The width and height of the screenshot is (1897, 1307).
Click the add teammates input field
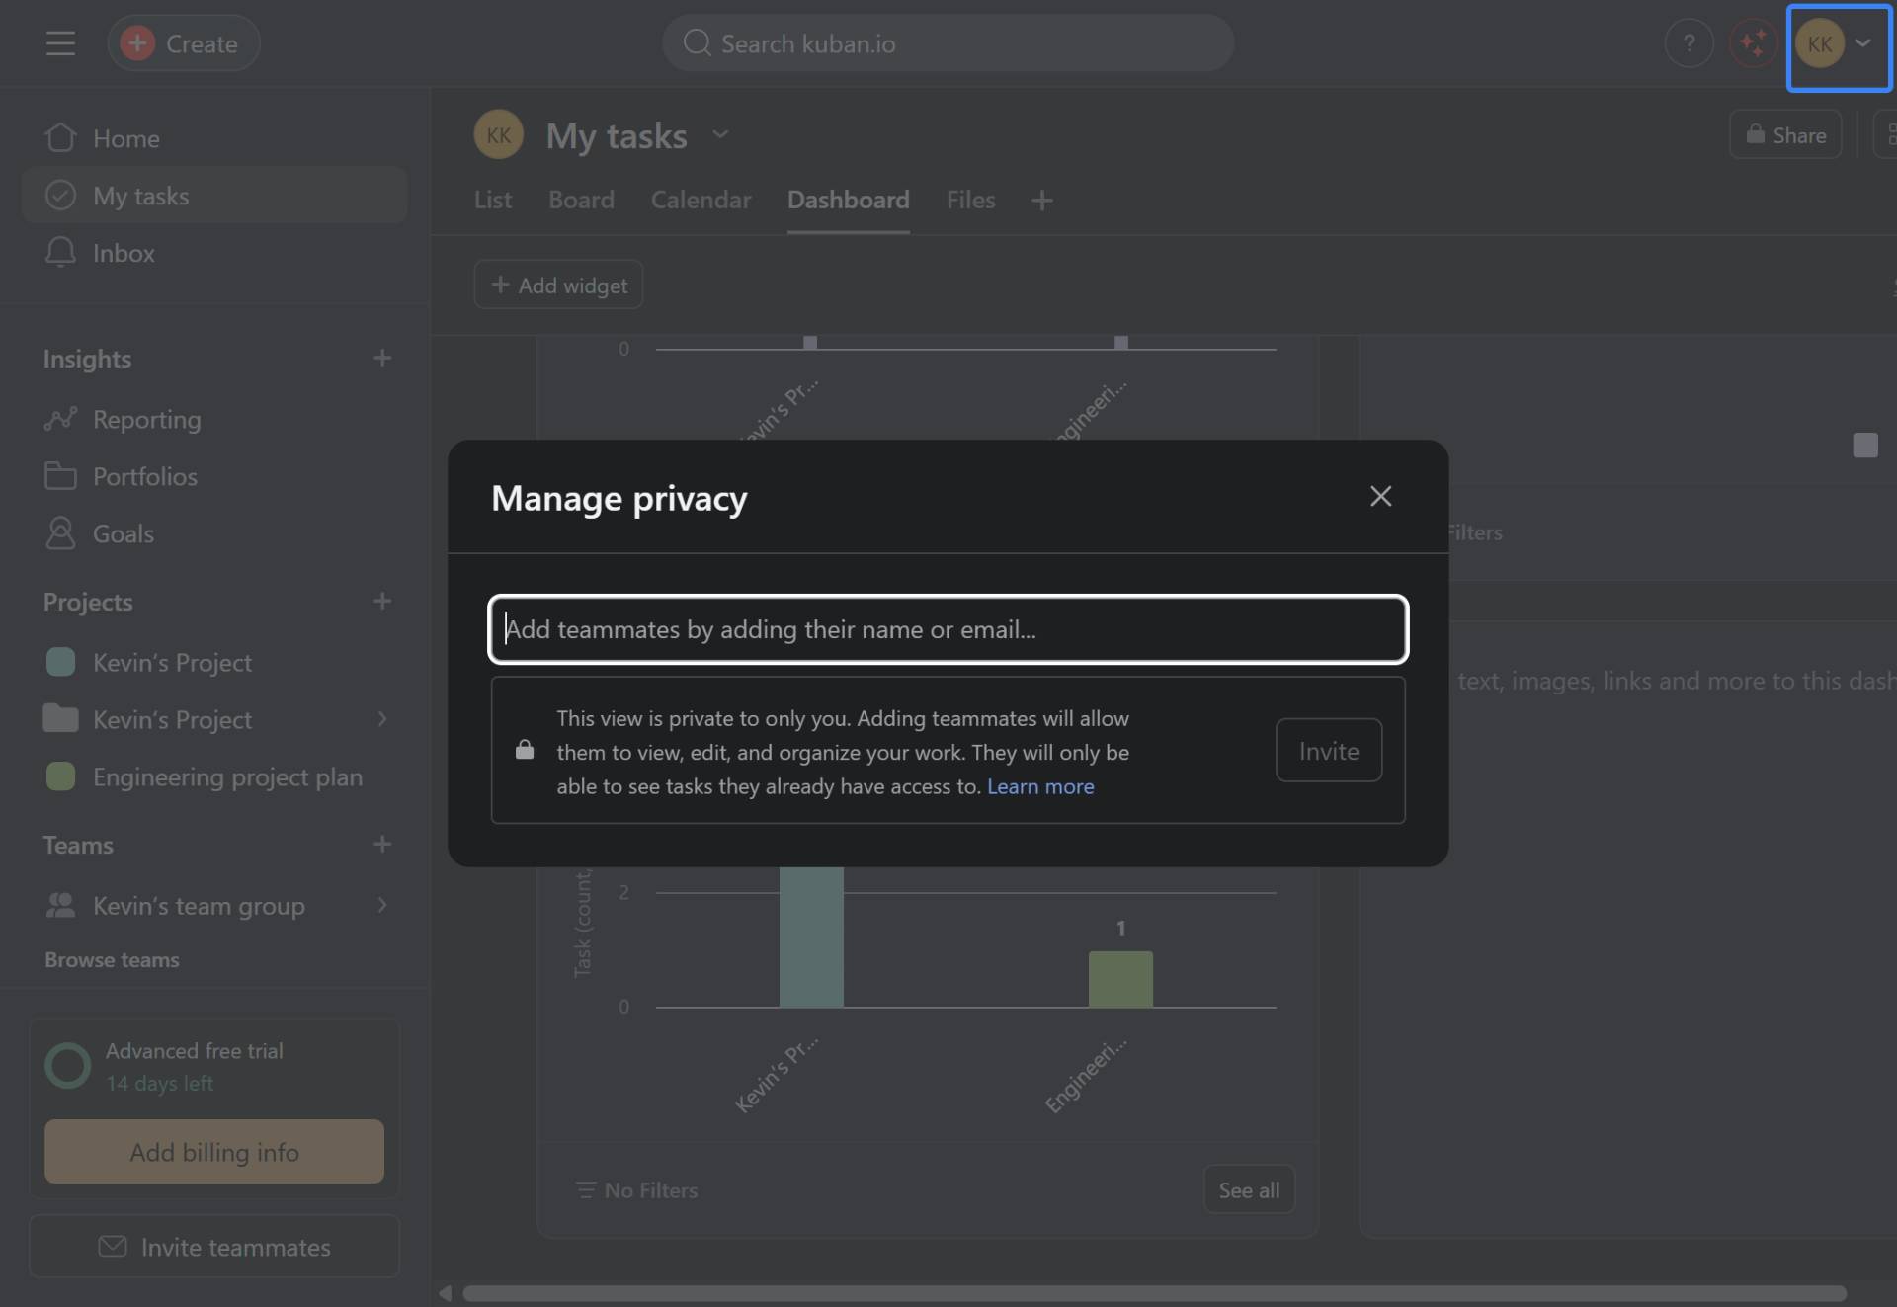coord(948,629)
